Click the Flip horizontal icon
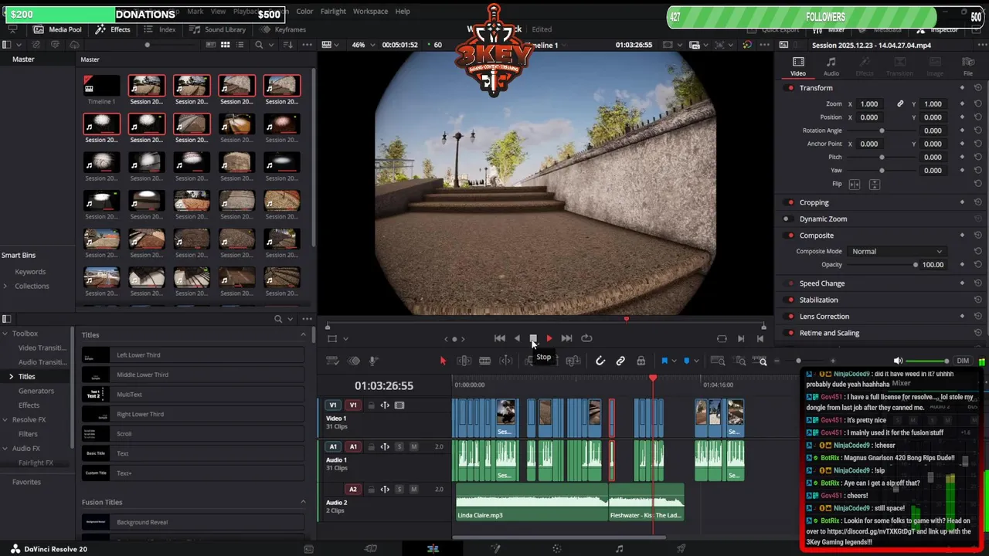This screenshot has width=989, height=556. click(x=854, y=185)
